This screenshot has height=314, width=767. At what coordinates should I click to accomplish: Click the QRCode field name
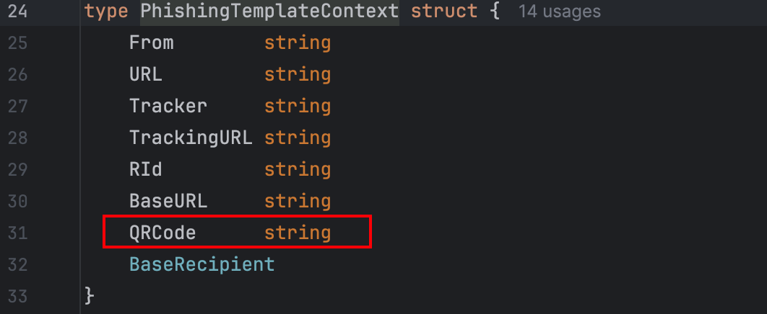(x=162, y=233)
